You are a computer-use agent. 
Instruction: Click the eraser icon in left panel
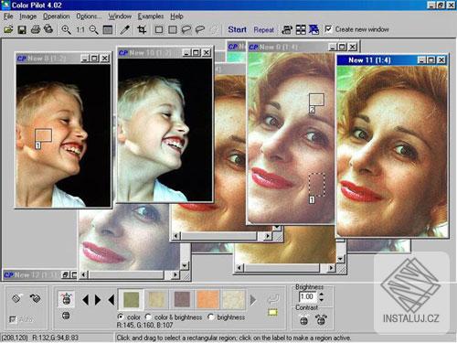pyautogui.click(x=17, y=298)
